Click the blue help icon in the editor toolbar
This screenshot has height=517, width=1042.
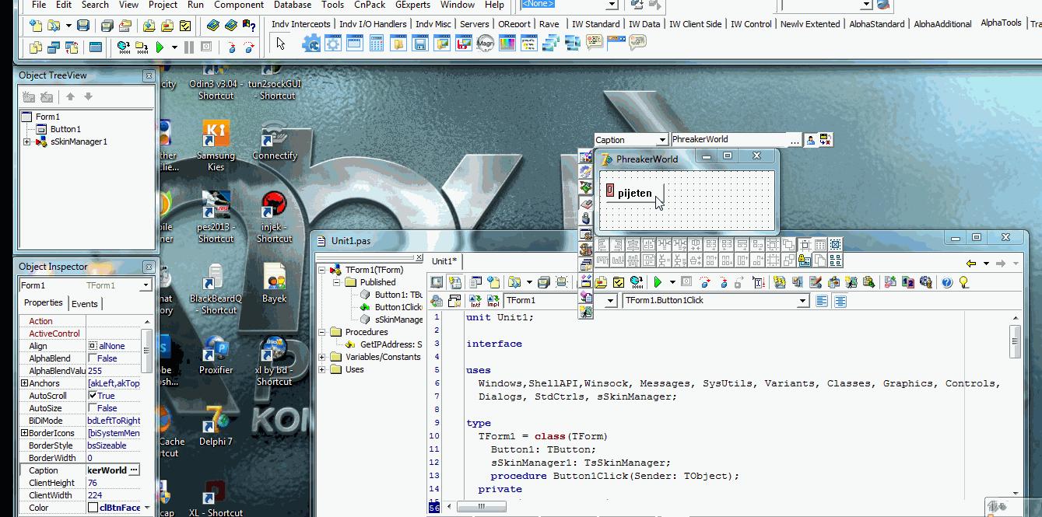[947, 282]
